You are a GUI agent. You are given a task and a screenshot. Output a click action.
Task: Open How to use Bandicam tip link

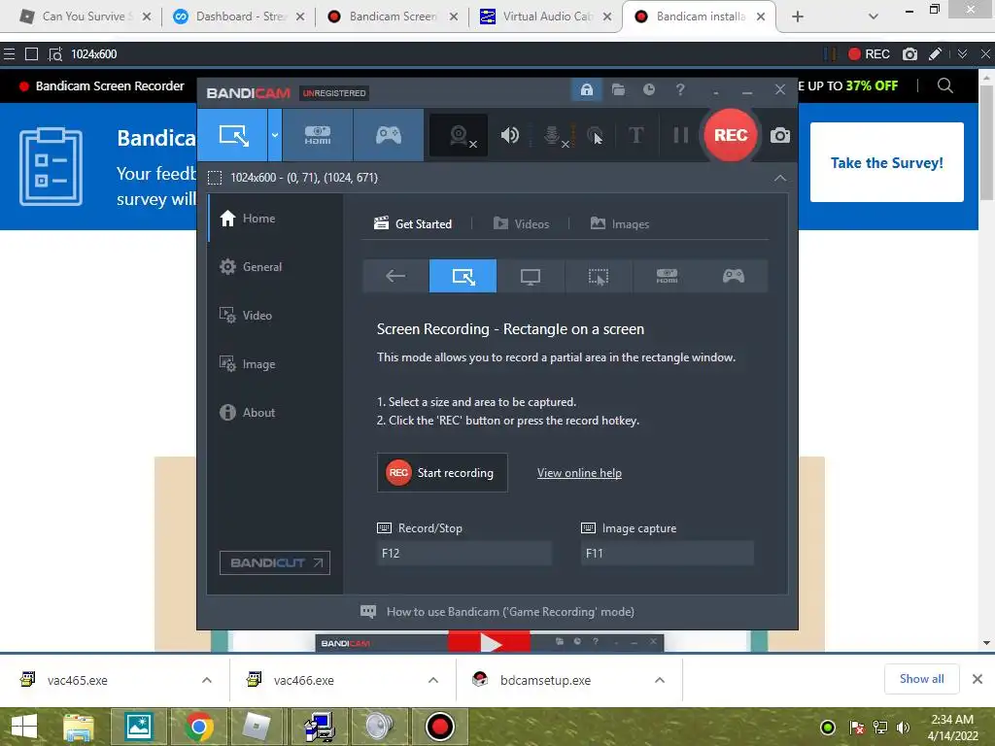click(x=497, y=612)
